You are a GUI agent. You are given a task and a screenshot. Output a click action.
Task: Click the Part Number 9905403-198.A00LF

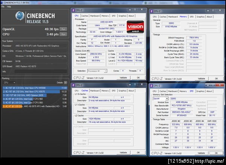(x=182, y=112)
